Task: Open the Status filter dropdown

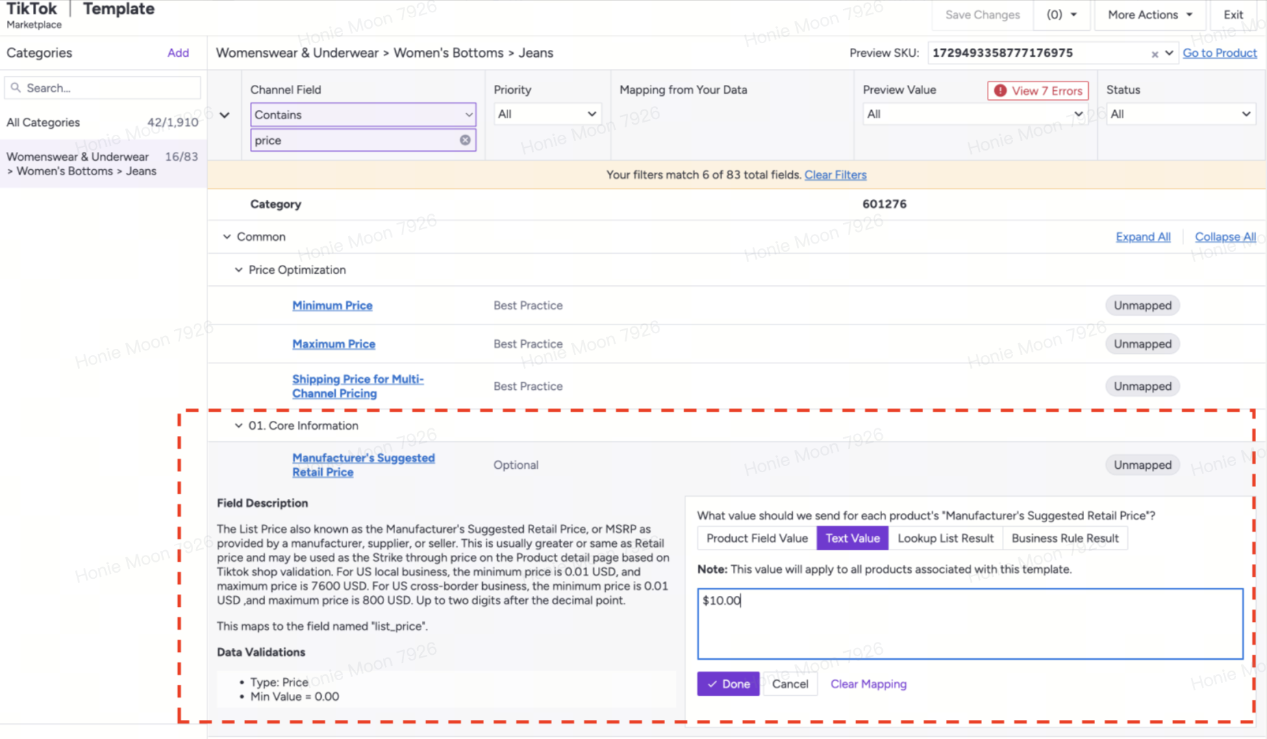Action: coord(1180,114)
